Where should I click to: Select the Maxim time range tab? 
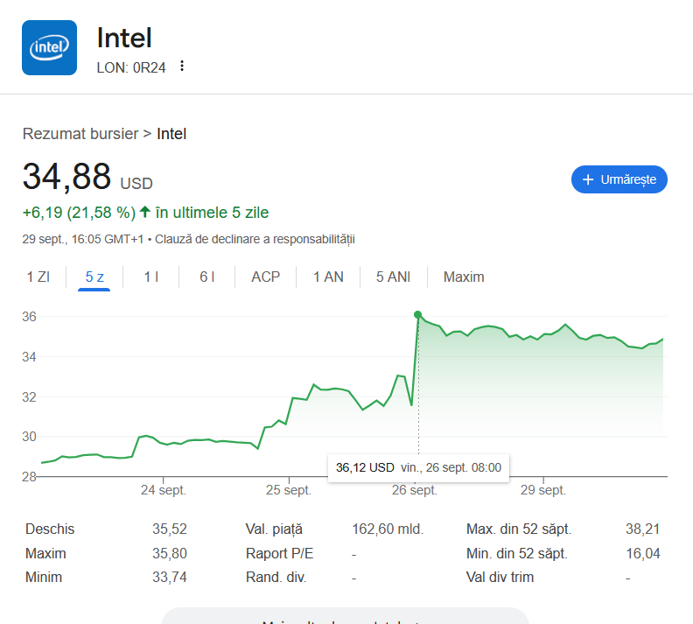pyautogui.click(x=464, y=277)
